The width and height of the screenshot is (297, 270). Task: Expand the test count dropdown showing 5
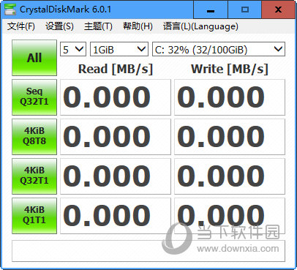[x=73, y=50]
